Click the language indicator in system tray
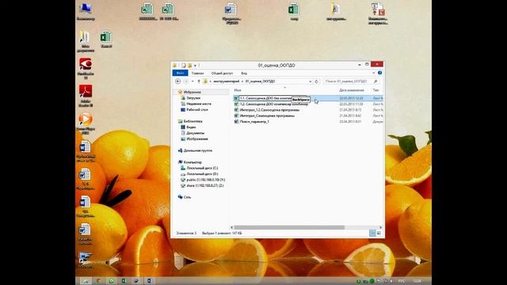Screen dimensions: 507x285 [402, 281]
